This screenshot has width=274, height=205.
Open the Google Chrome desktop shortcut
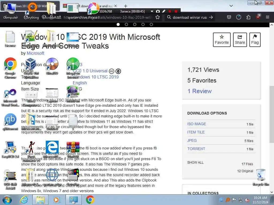click(10, 68)
